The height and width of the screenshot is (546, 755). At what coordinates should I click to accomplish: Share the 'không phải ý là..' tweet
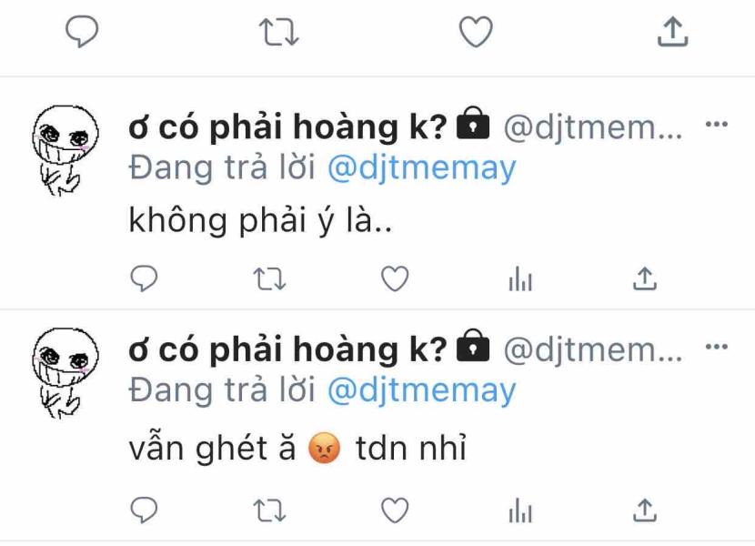[645, 278]
